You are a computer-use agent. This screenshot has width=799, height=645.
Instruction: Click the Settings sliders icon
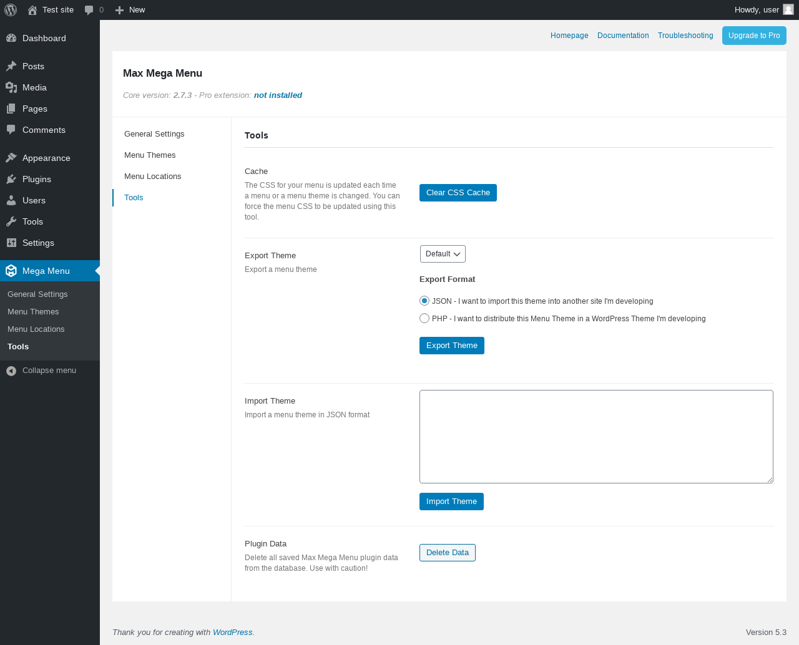[11, 243]
